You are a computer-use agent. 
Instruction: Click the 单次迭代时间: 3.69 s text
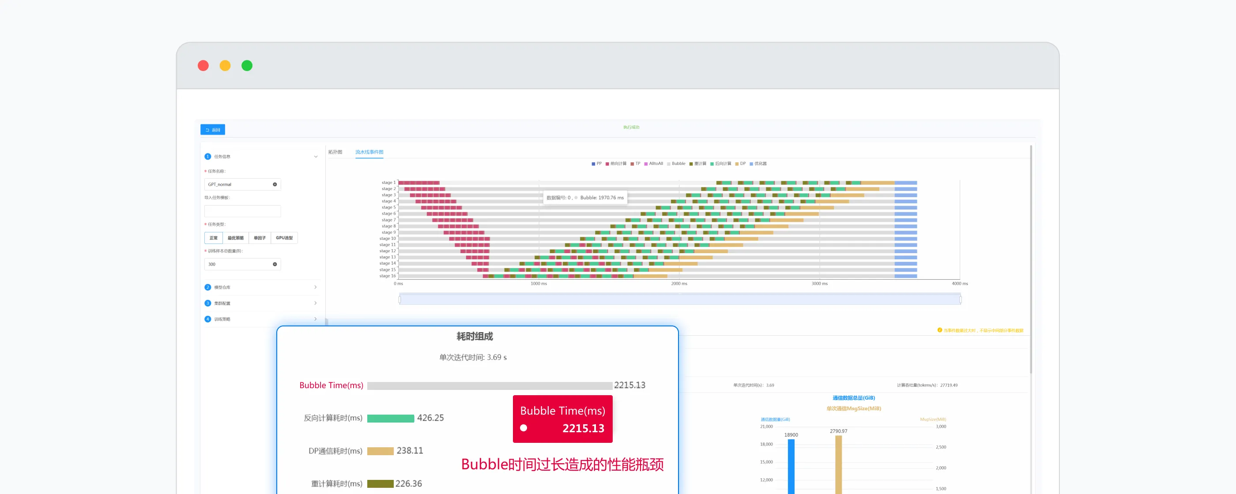473,357
